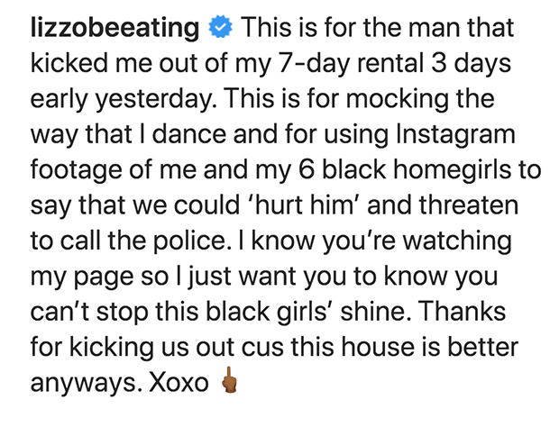The height and width of the screenshot is (427, 559).
Task: Click the middle finger emoji
Action: (229, 385)
